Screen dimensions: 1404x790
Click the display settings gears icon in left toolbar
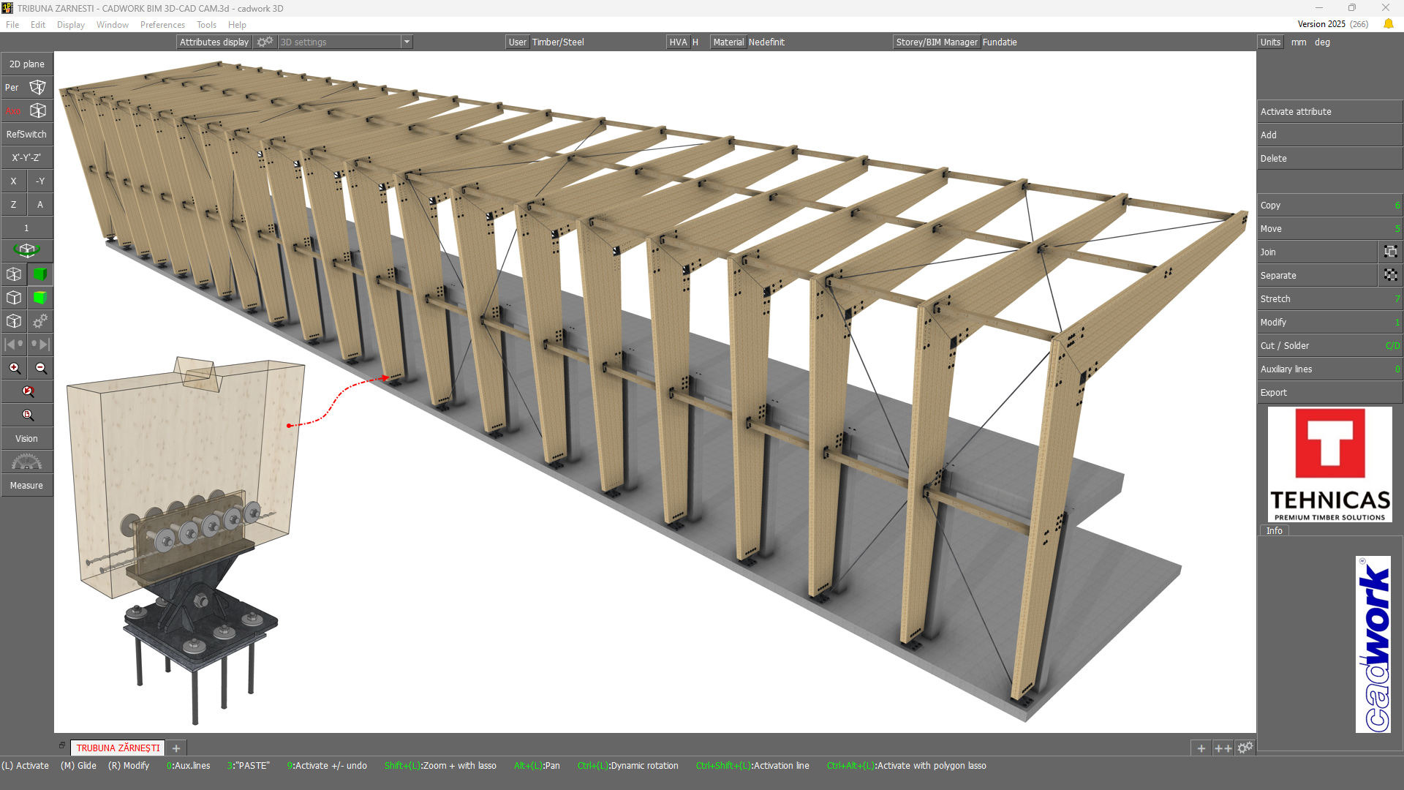(40, 321)
